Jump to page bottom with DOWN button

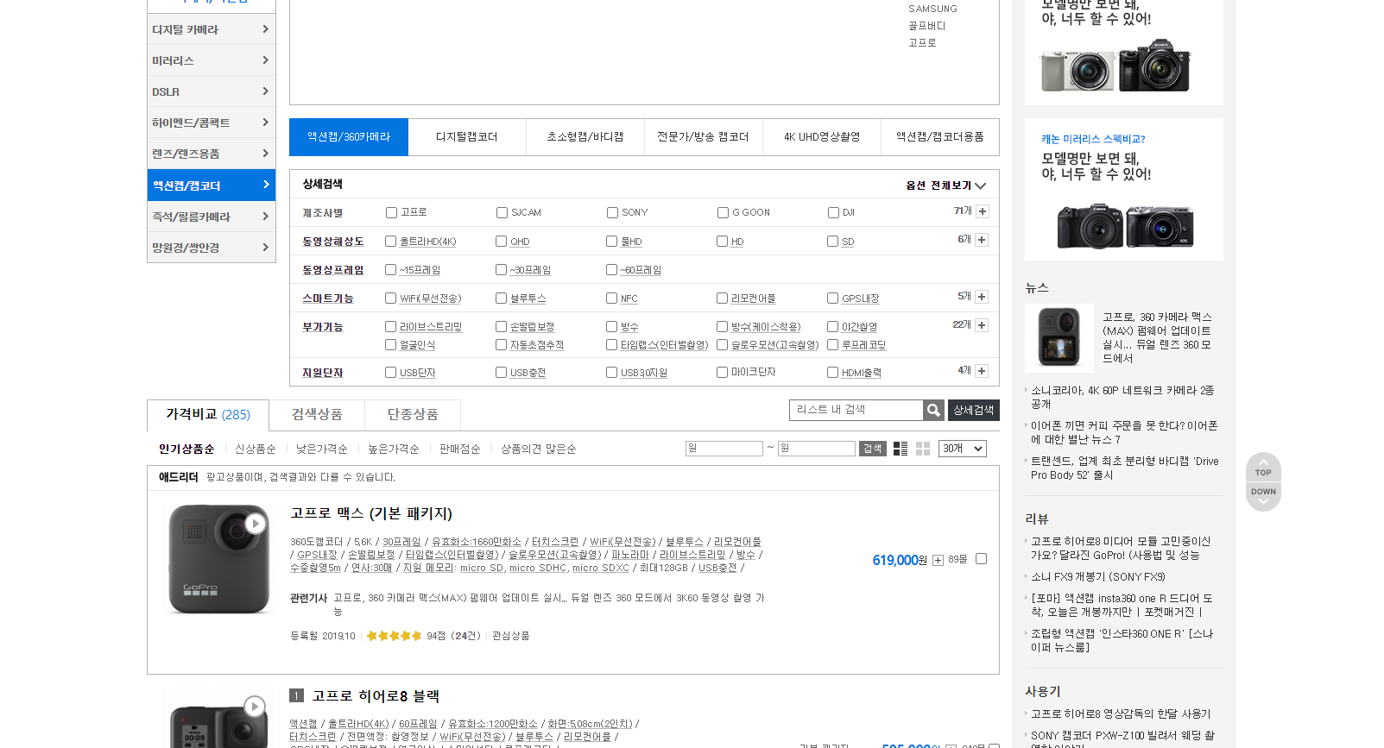[1263, 497]
